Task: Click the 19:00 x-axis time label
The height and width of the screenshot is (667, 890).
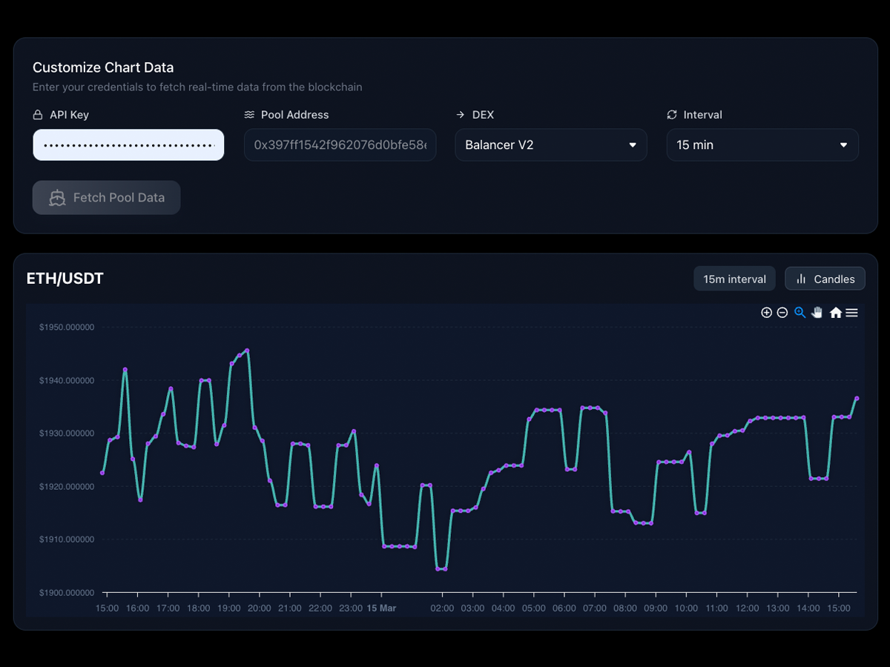Action: pos(228,608)
